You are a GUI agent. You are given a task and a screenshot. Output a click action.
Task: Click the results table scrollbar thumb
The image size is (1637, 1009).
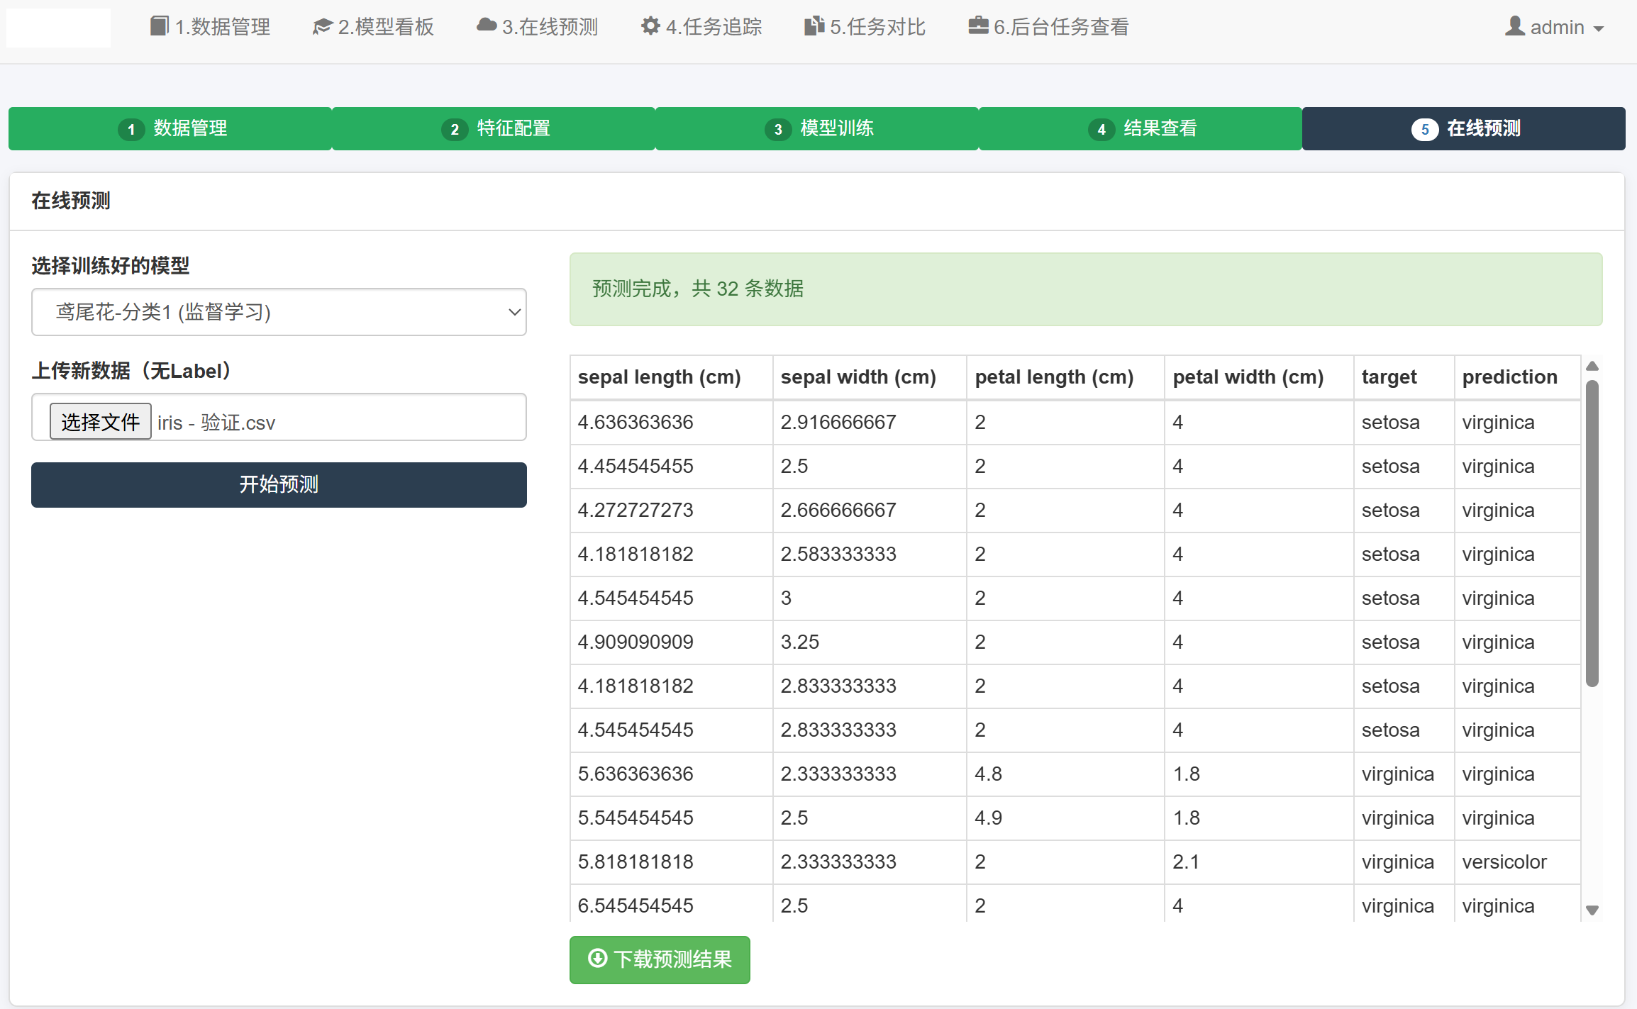point(1592,534)
